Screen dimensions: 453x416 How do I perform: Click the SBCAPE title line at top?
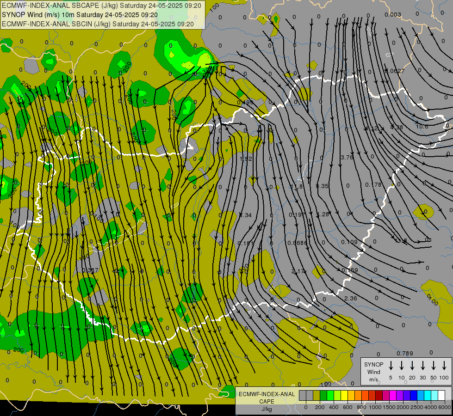pyautogui.click(x=101, y=6)
